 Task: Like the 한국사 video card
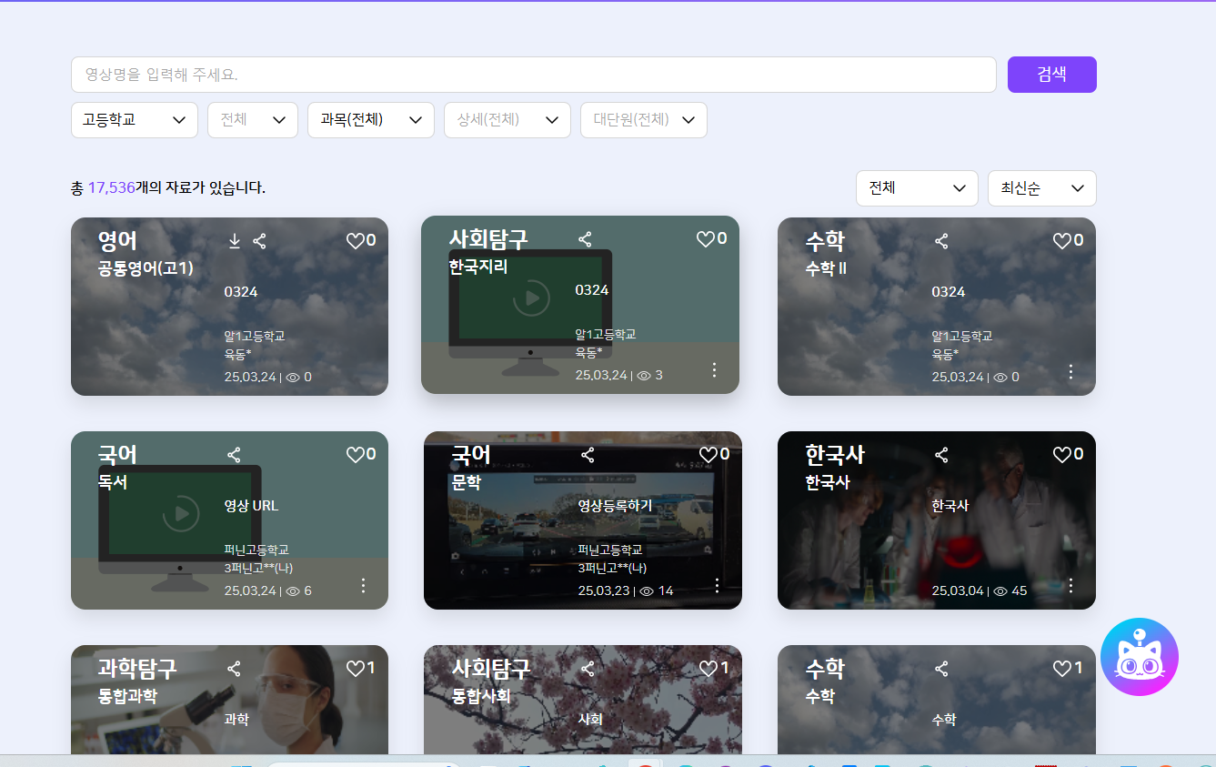tap(1061, 455)
